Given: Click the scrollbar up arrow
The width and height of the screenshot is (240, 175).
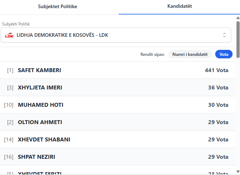Looking at the screenshot, I should tap(238, 18).
